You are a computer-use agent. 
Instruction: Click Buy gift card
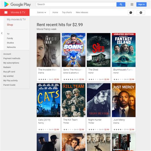(x=9, y=72)
